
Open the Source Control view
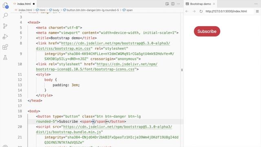point(5,26)
